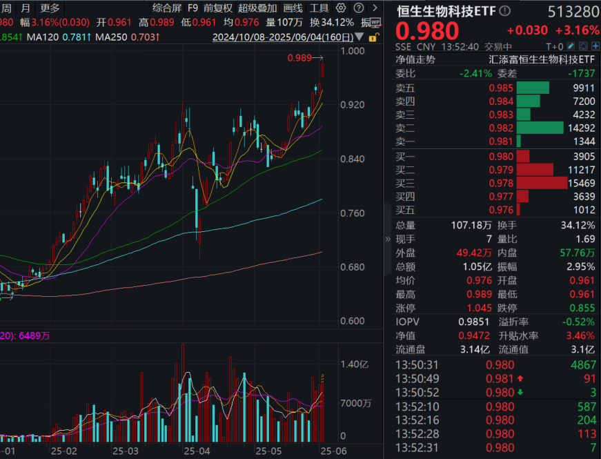Click the WP monitor icon
The image size is (601, 459).
(376, 22)
